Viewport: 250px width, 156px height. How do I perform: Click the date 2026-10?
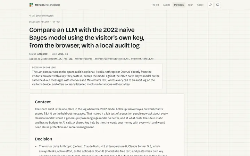point(63,54)
